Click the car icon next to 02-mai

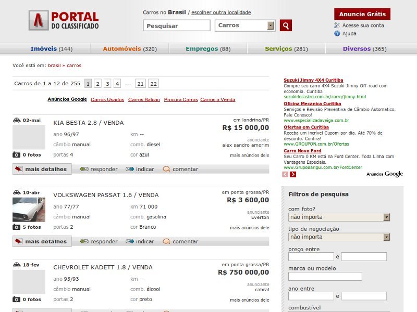click(17, 120)
